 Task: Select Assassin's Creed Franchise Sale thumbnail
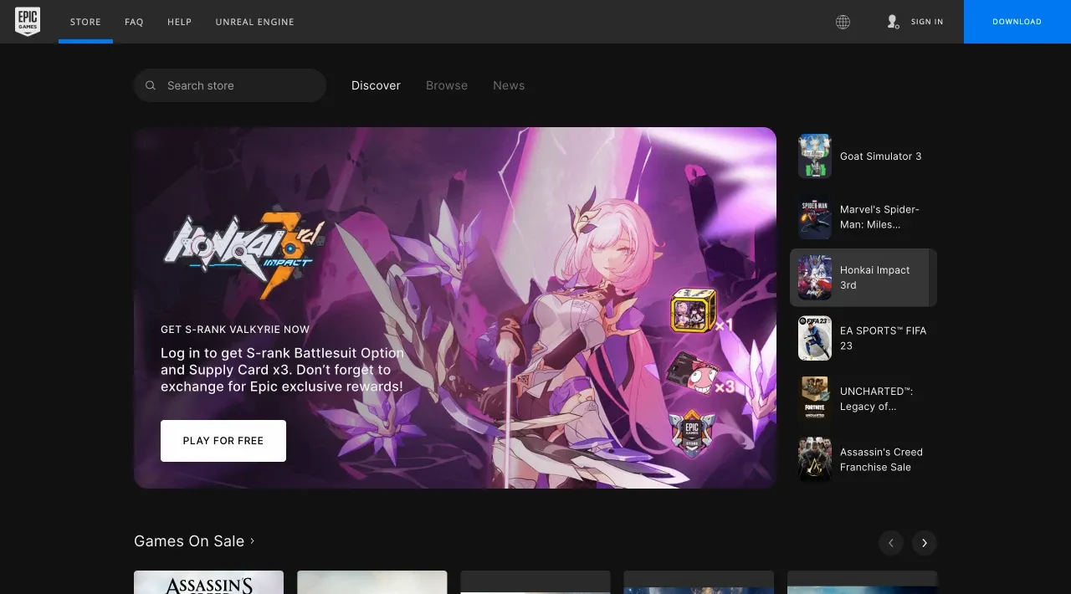pyautogui.click(x=815, y=459)
